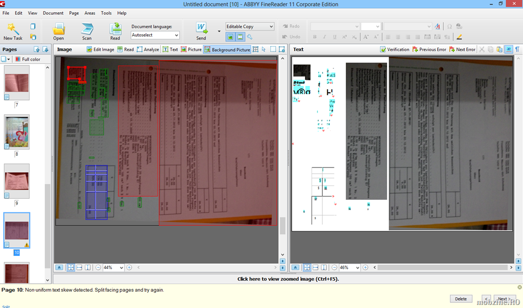This screenshot has height=308, width=523.
Task: Send the document to Word
Action: click(201, 31)
